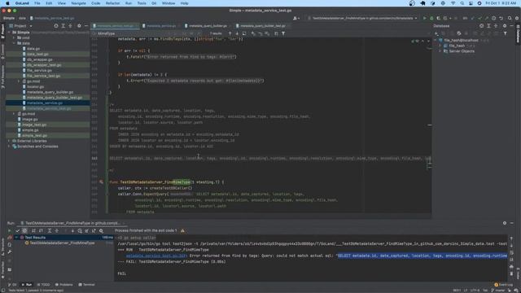
Task: Open the Navigate menu
Action: [x=78, y=3]
